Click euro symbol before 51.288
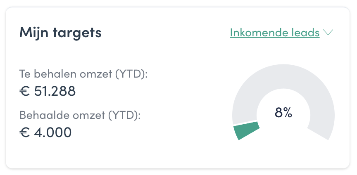This screenshot has width=357, height=175. pyautogui.click(x=25, y=91)
